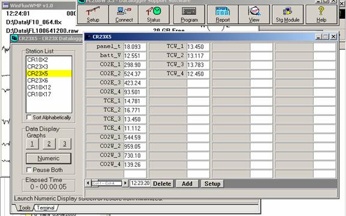The image size is (346, 216).
Task: Click the TCW_3 value 13.783
Action: point(198,65)
